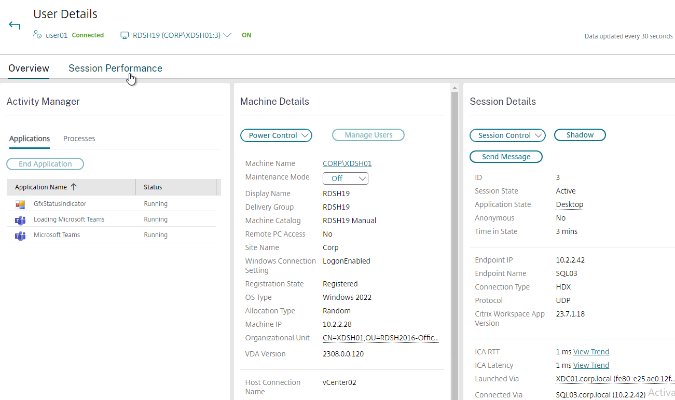The width and height of the screenshot is (675, 400).
Task: Switch to the Overview tab
Action: tap(29, 68)
